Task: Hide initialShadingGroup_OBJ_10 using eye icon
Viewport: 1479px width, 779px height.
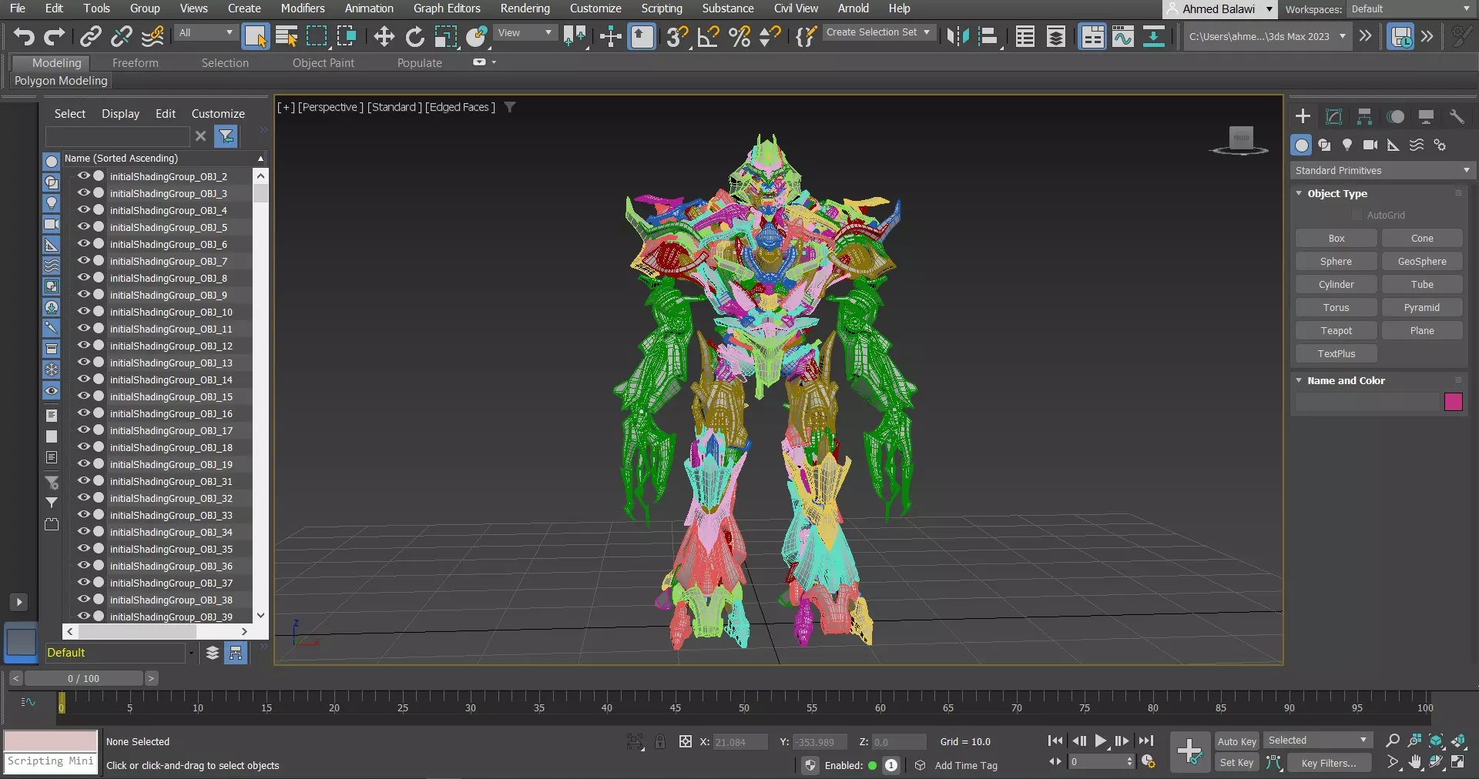Action: point(84,311)
